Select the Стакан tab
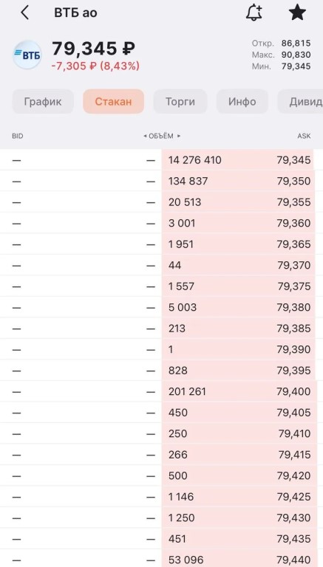The width and height of the screenshot is (323, 567). [x=113, y=102]
